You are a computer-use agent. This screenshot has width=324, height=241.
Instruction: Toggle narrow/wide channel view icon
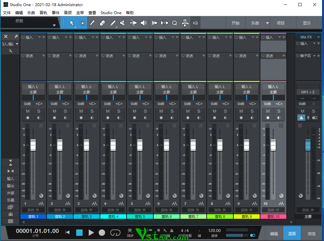pyautogui.click(x=11, y=171)
